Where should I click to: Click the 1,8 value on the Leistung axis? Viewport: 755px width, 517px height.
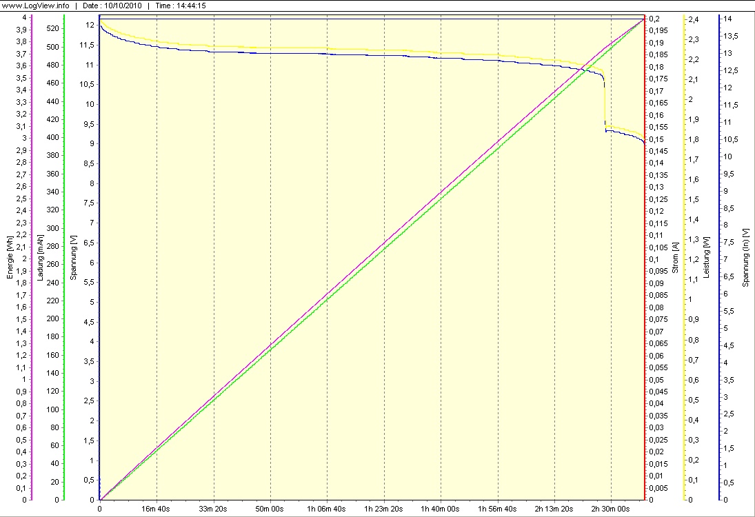tap(694, 140)
